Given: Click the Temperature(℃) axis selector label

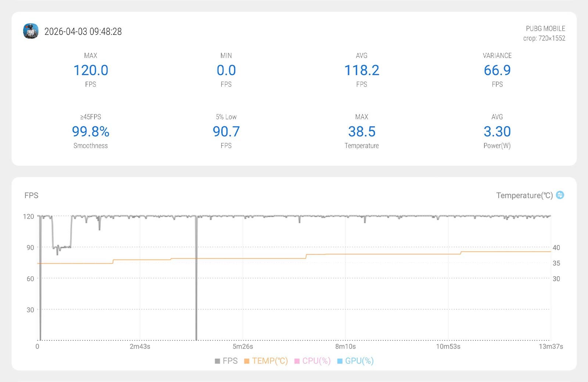Looking at the screenshot, I should click(524, 195).
